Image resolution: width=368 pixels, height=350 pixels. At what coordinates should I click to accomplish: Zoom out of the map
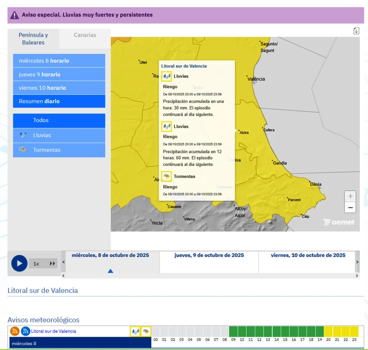point(350,208)
